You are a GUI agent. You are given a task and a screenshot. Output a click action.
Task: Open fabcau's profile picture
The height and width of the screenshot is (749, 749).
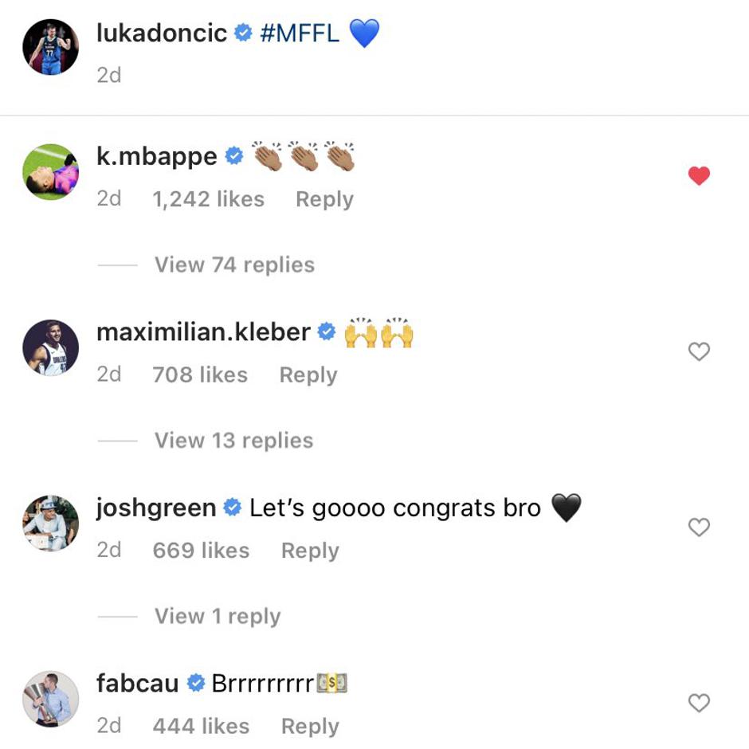coord(49,699)
